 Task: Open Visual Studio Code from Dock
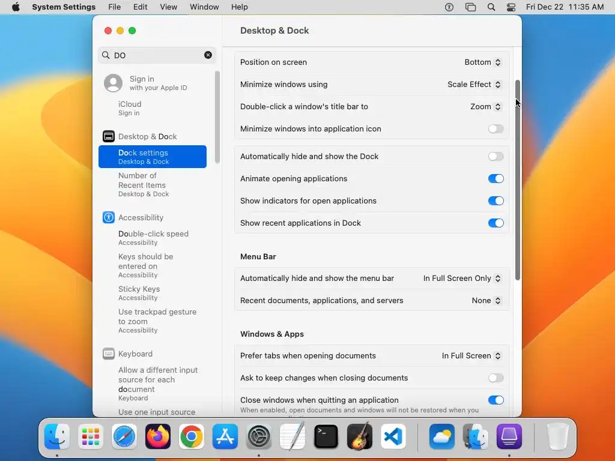coord(393,436)
